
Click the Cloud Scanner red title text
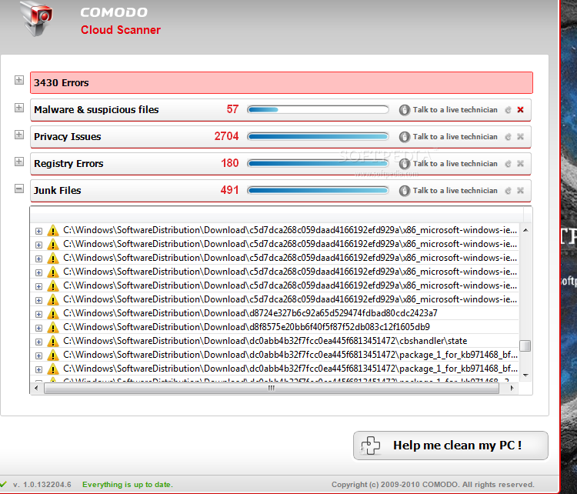point(121,30)
